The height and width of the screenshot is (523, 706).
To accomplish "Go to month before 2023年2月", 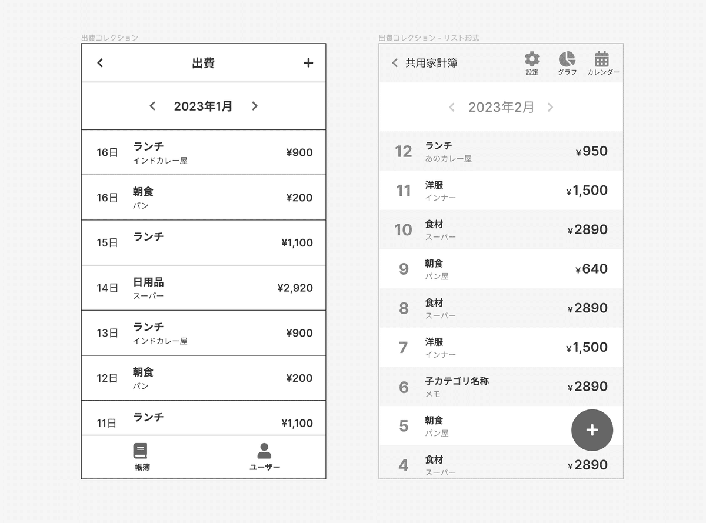I will (452, 107).
